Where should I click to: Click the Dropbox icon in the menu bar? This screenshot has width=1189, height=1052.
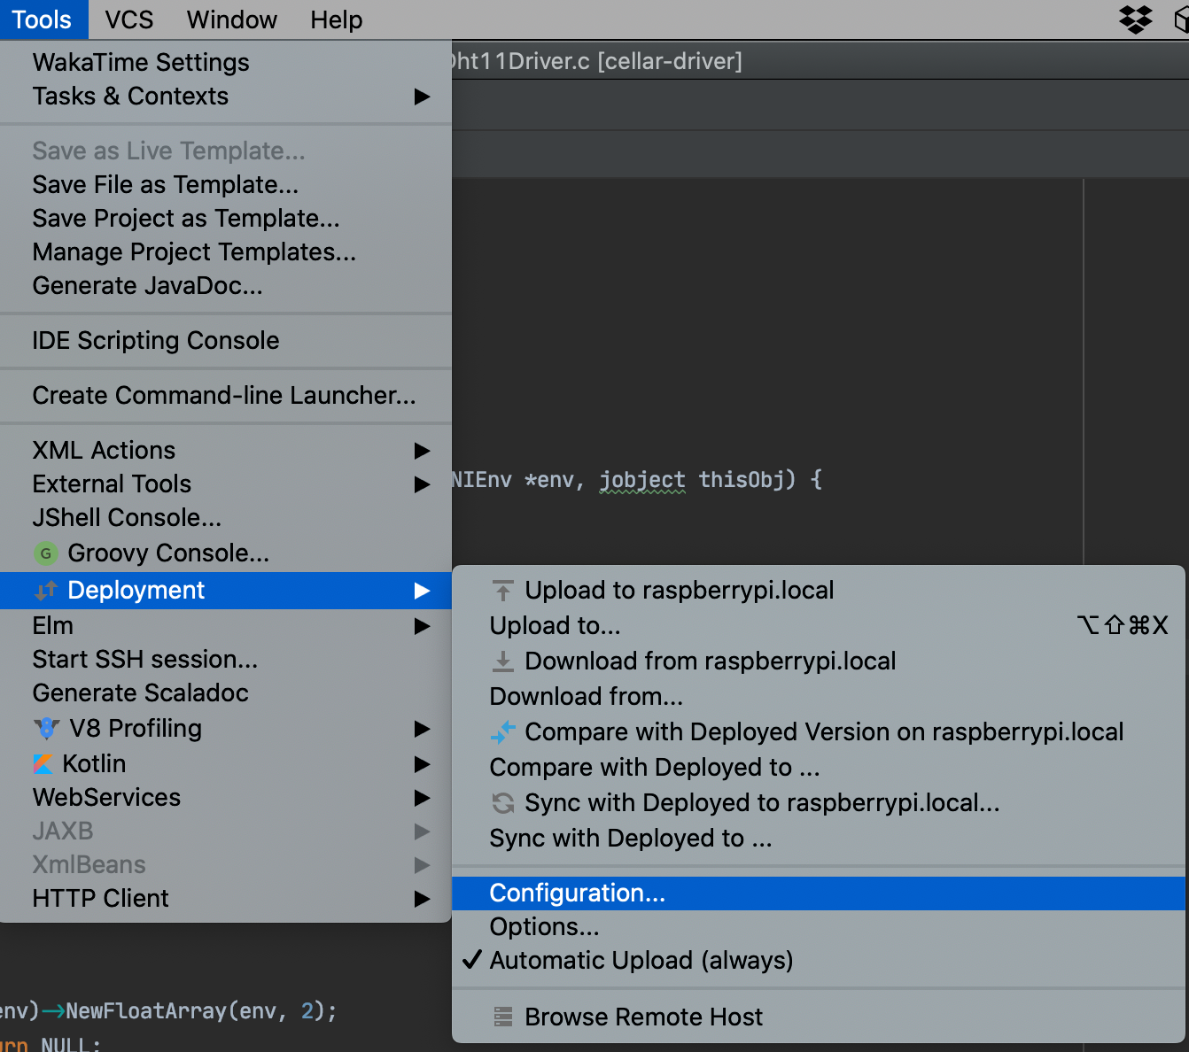click(1136, 19)
